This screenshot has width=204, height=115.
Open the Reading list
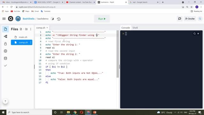pyautogui.click(x=196, y=11)
